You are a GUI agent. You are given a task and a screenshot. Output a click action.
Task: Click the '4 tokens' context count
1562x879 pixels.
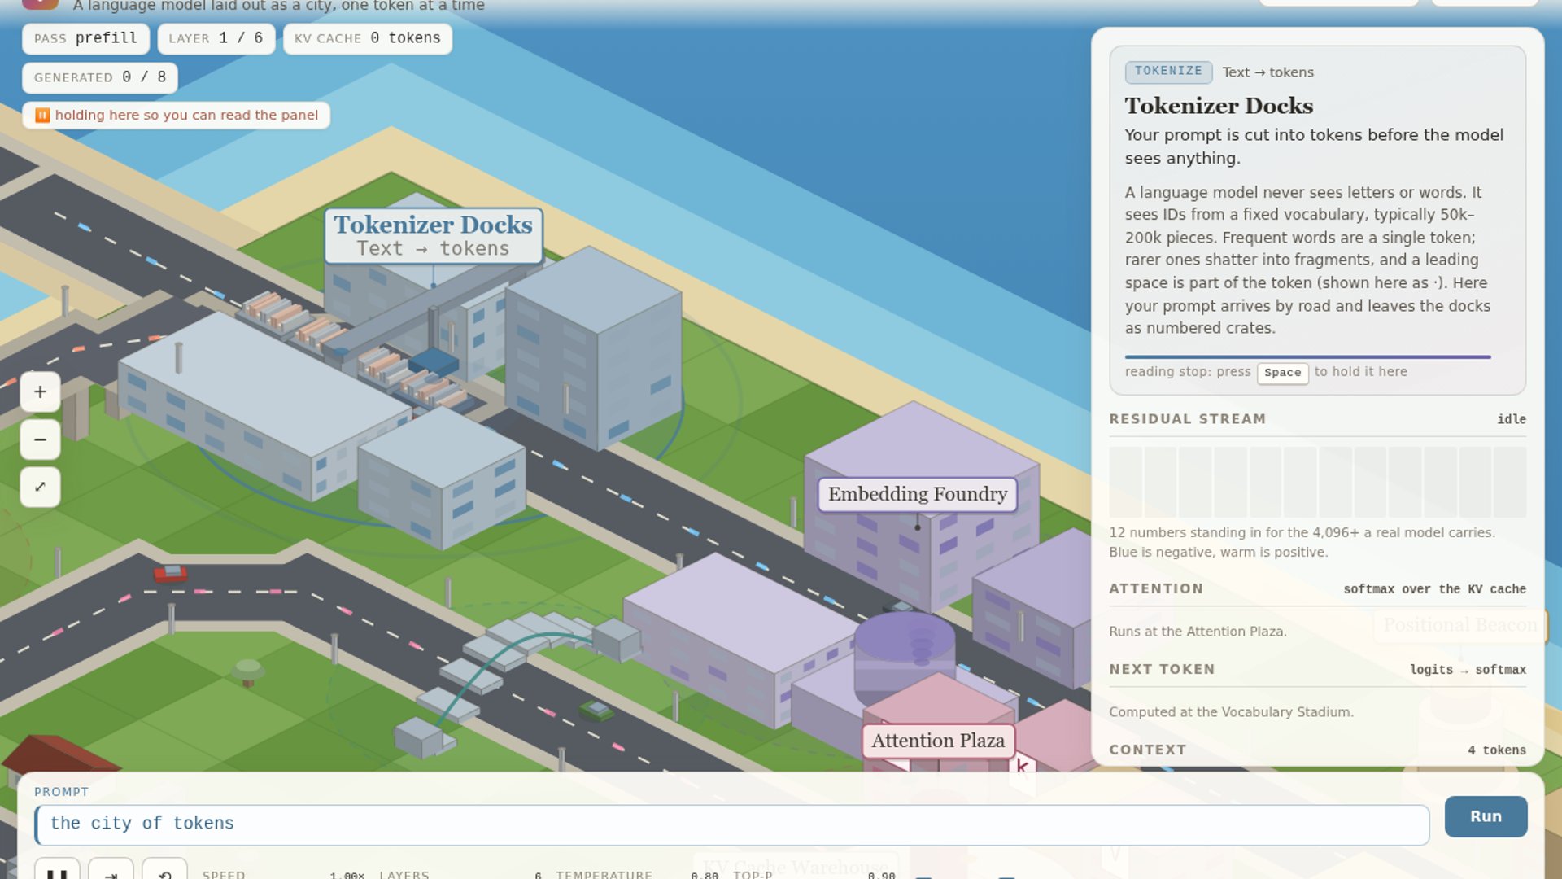coord(1497,750)
